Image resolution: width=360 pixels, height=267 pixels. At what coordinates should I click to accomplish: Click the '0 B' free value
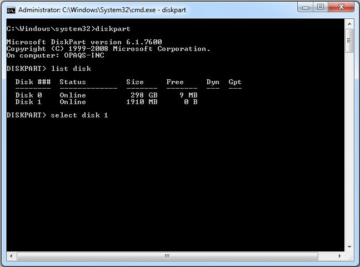pos(191,102)
